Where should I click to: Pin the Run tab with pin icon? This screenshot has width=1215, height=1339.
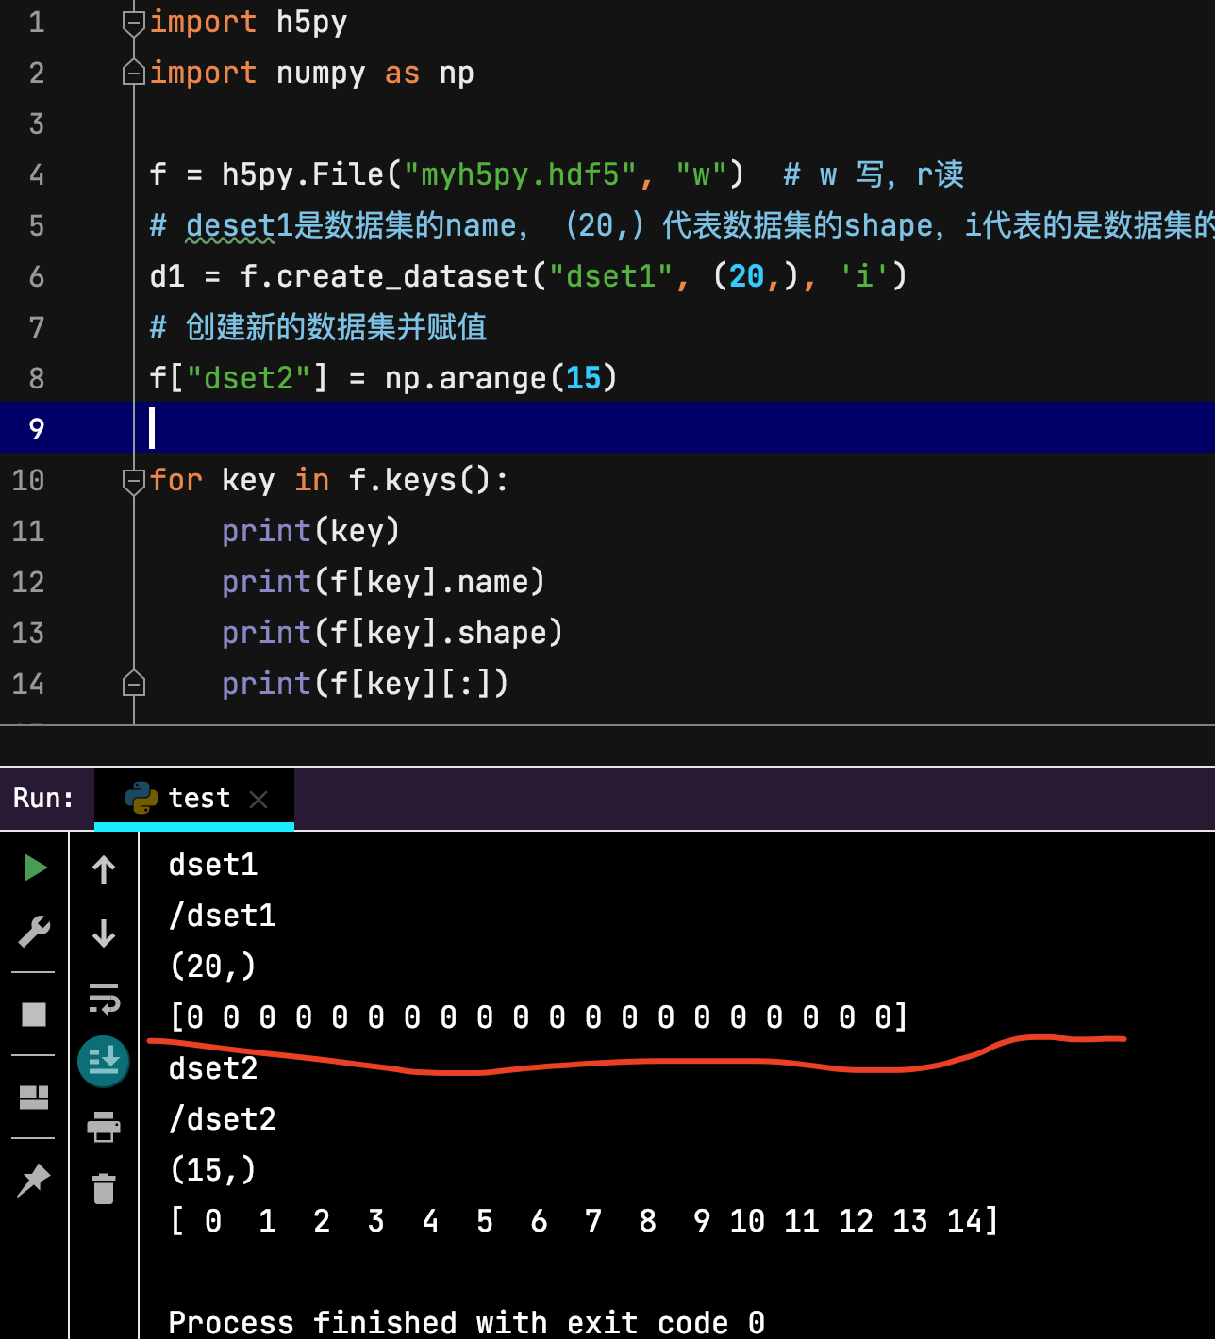point(34,1180)
